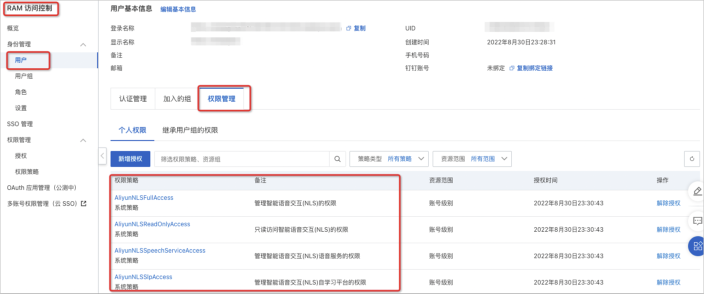The height and width of the screenshot is (294, 704).
Task: Open 设置 in the sidebar
Action: pyautogui.click(x=21, y=108)
